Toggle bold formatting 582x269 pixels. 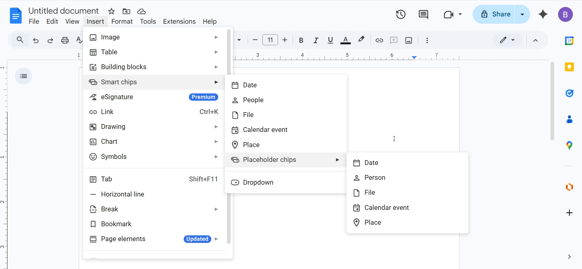point(301,40)
